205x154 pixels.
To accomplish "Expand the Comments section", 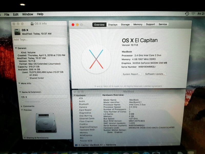I will 22,106.
